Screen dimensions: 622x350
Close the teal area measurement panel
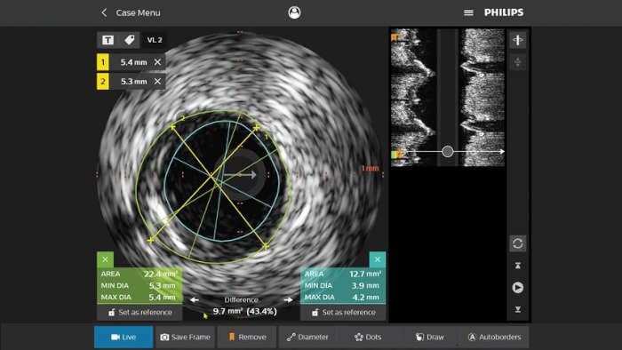tap(378, 259)
